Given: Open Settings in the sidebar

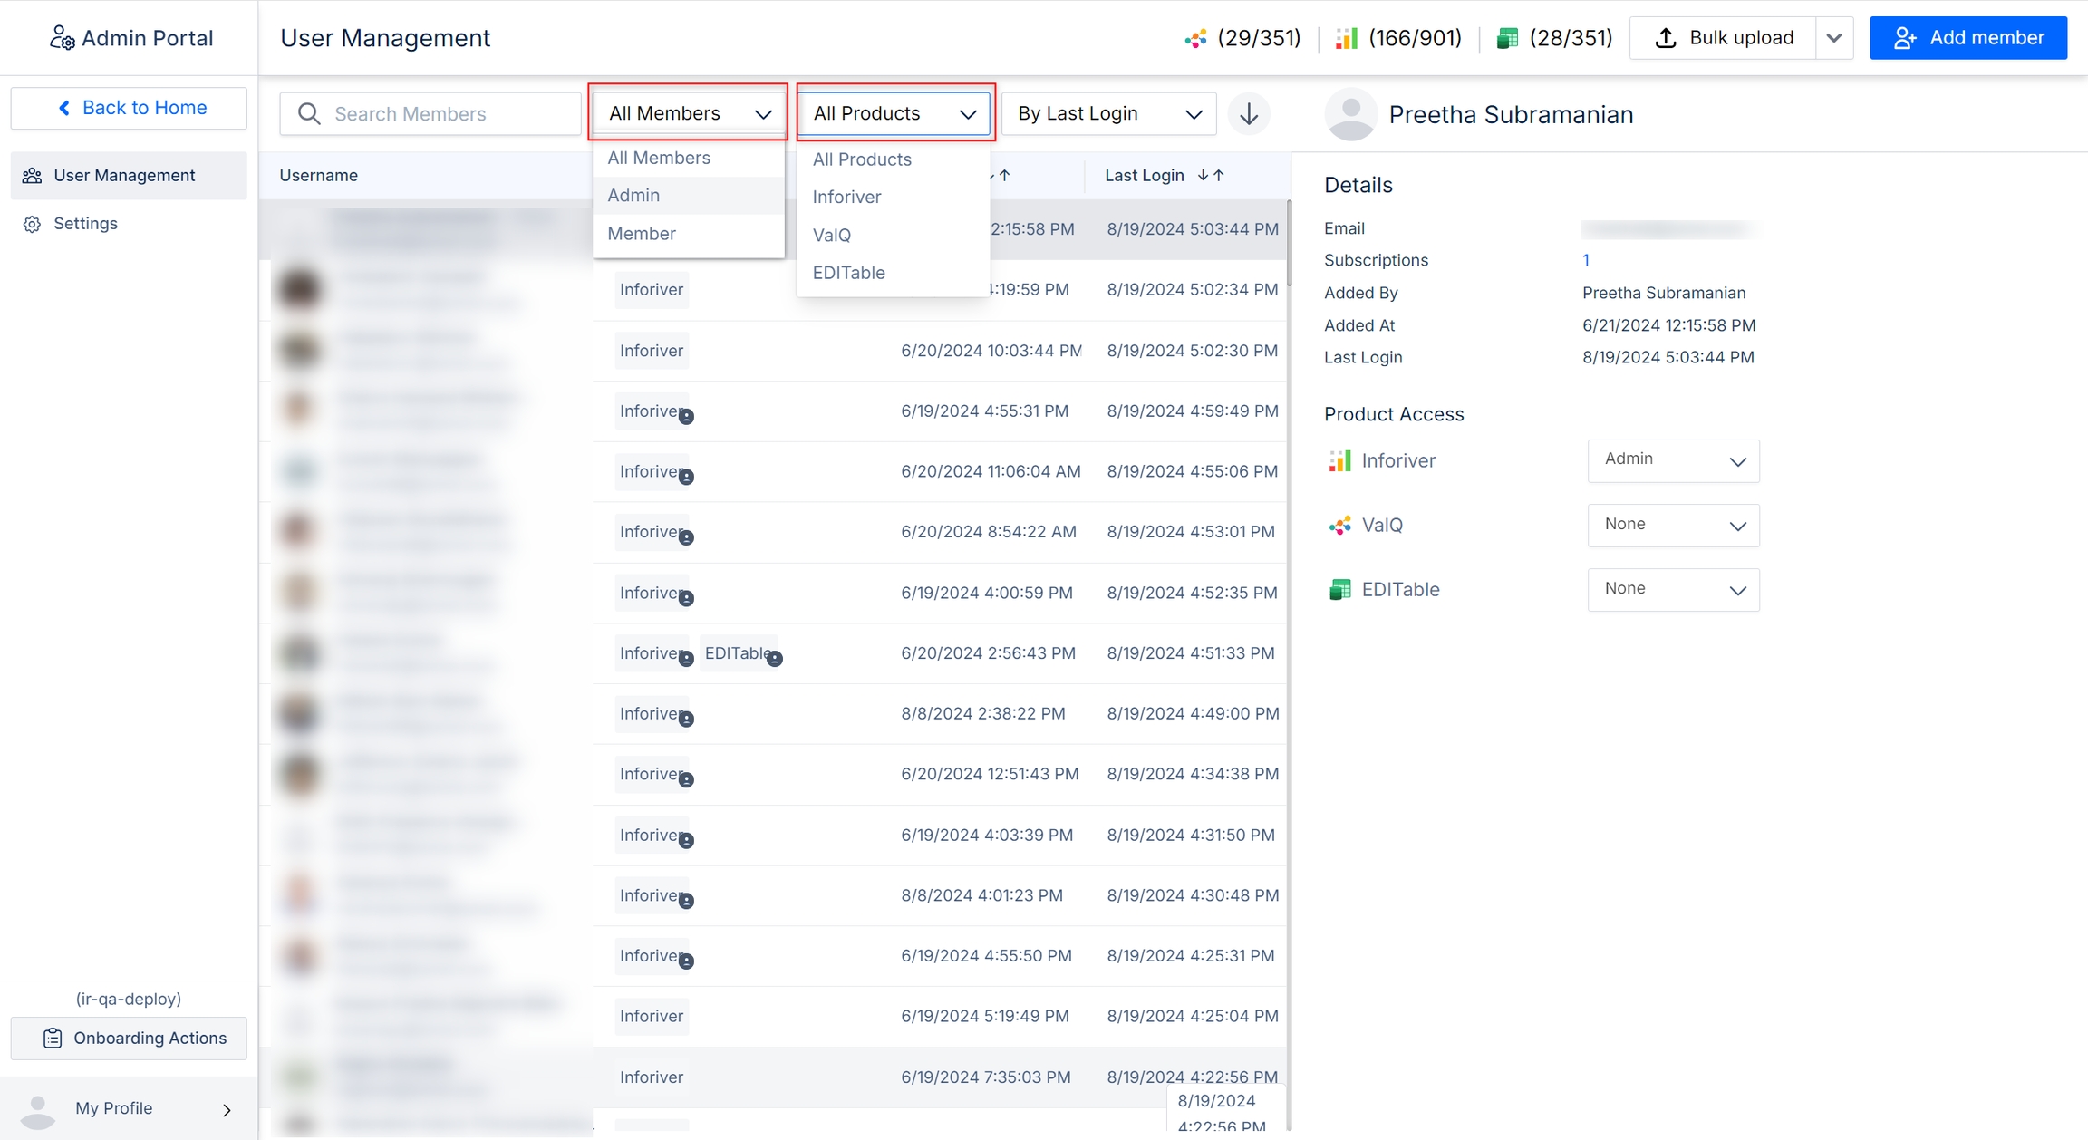Looking at the screenshot, I should pos(85,224).
